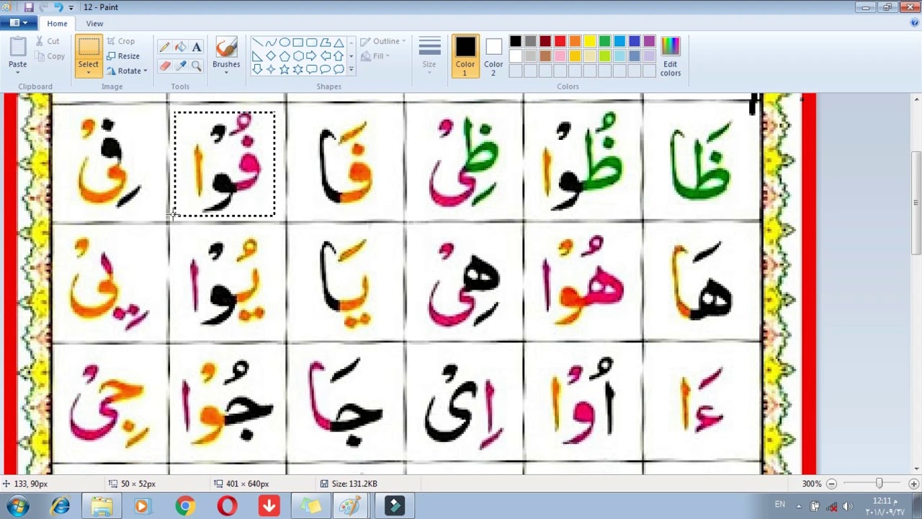Image resolution: width=922 pixels, height=519 pixels.
Task: Click the Edit colors button
Action: point(670,56)
